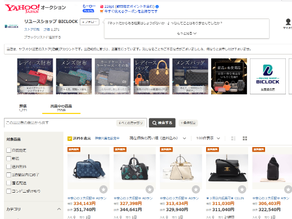The width and height of the screenshot is (292, 219).
Task: Switch to the ratings 1,271 tab
Action: coord(23,108)
